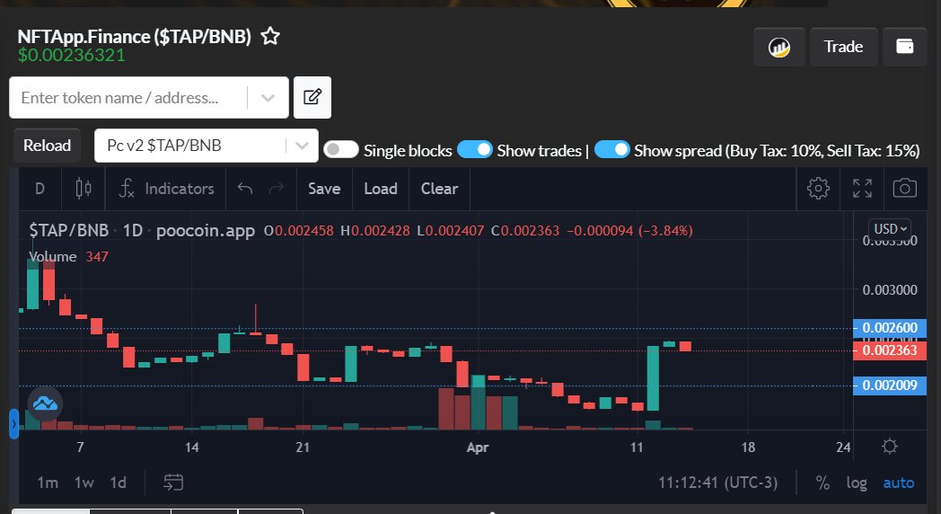
Task: Click the $TAP/BNB chart symbol title
Action: click(69, 231)
